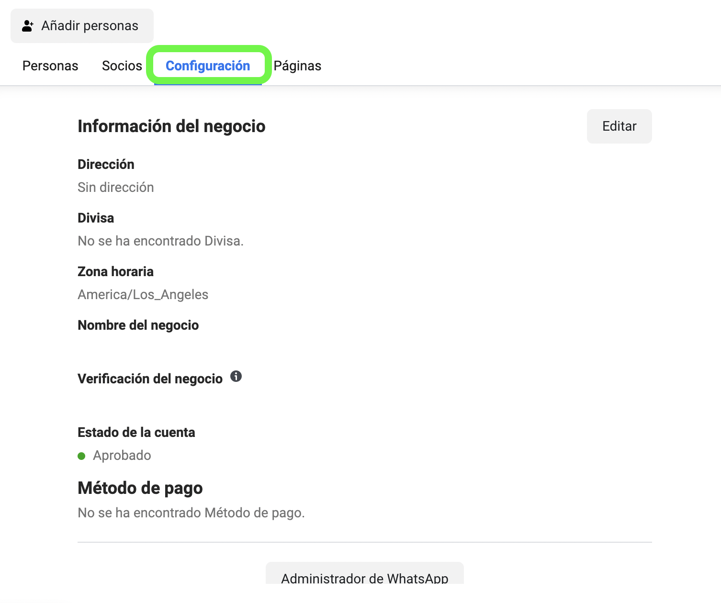Click the 'Nombre del negocio' label
This screenshot has height=603, width=721.
138,325
